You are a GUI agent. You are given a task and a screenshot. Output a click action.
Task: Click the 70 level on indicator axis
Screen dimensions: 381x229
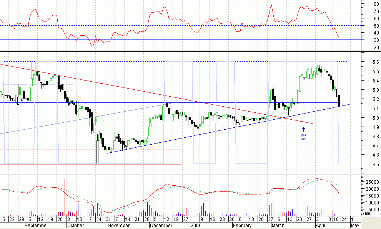[x=376, y=11]
